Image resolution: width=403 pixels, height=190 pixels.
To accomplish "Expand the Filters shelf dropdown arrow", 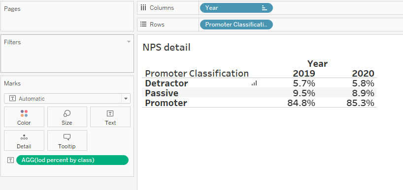I will [129, 42].
